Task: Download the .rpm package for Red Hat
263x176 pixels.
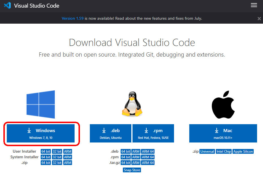Action: coord(153,133)
